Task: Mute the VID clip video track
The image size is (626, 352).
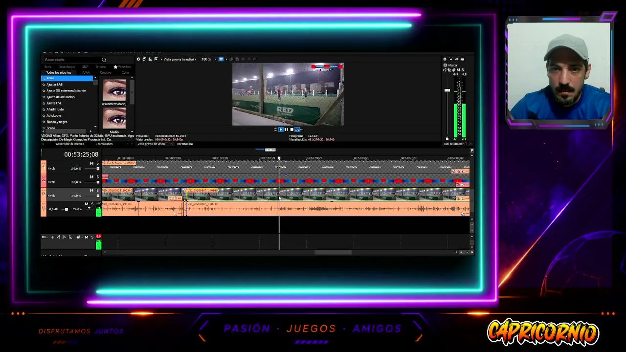Action: (91, 190)
